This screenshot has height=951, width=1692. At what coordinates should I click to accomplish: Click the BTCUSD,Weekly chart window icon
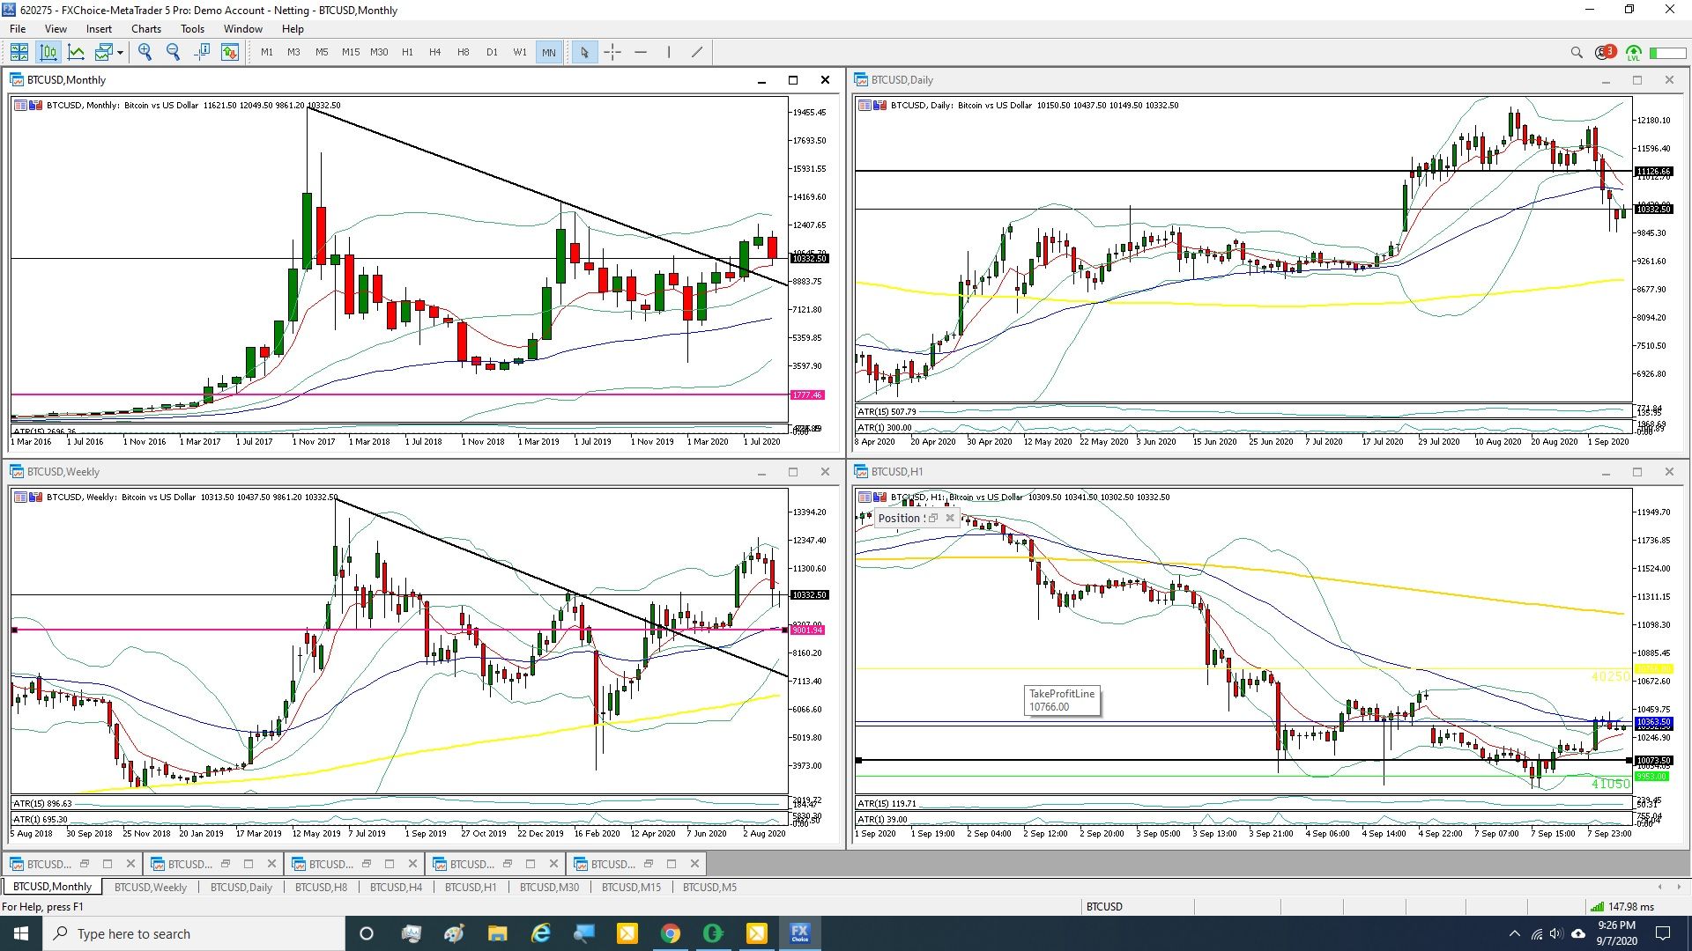point(17,472)
